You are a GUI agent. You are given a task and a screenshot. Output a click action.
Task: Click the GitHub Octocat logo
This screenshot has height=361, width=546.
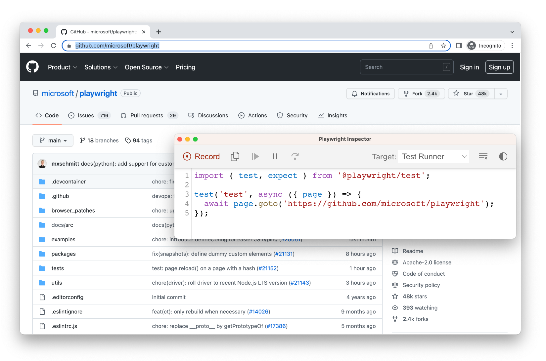(x=32, y=67)
